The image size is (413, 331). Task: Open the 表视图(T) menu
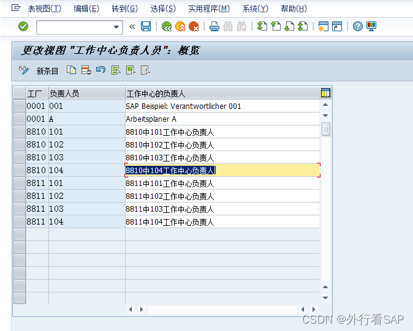pyautogui.click(x=45, y=9)
